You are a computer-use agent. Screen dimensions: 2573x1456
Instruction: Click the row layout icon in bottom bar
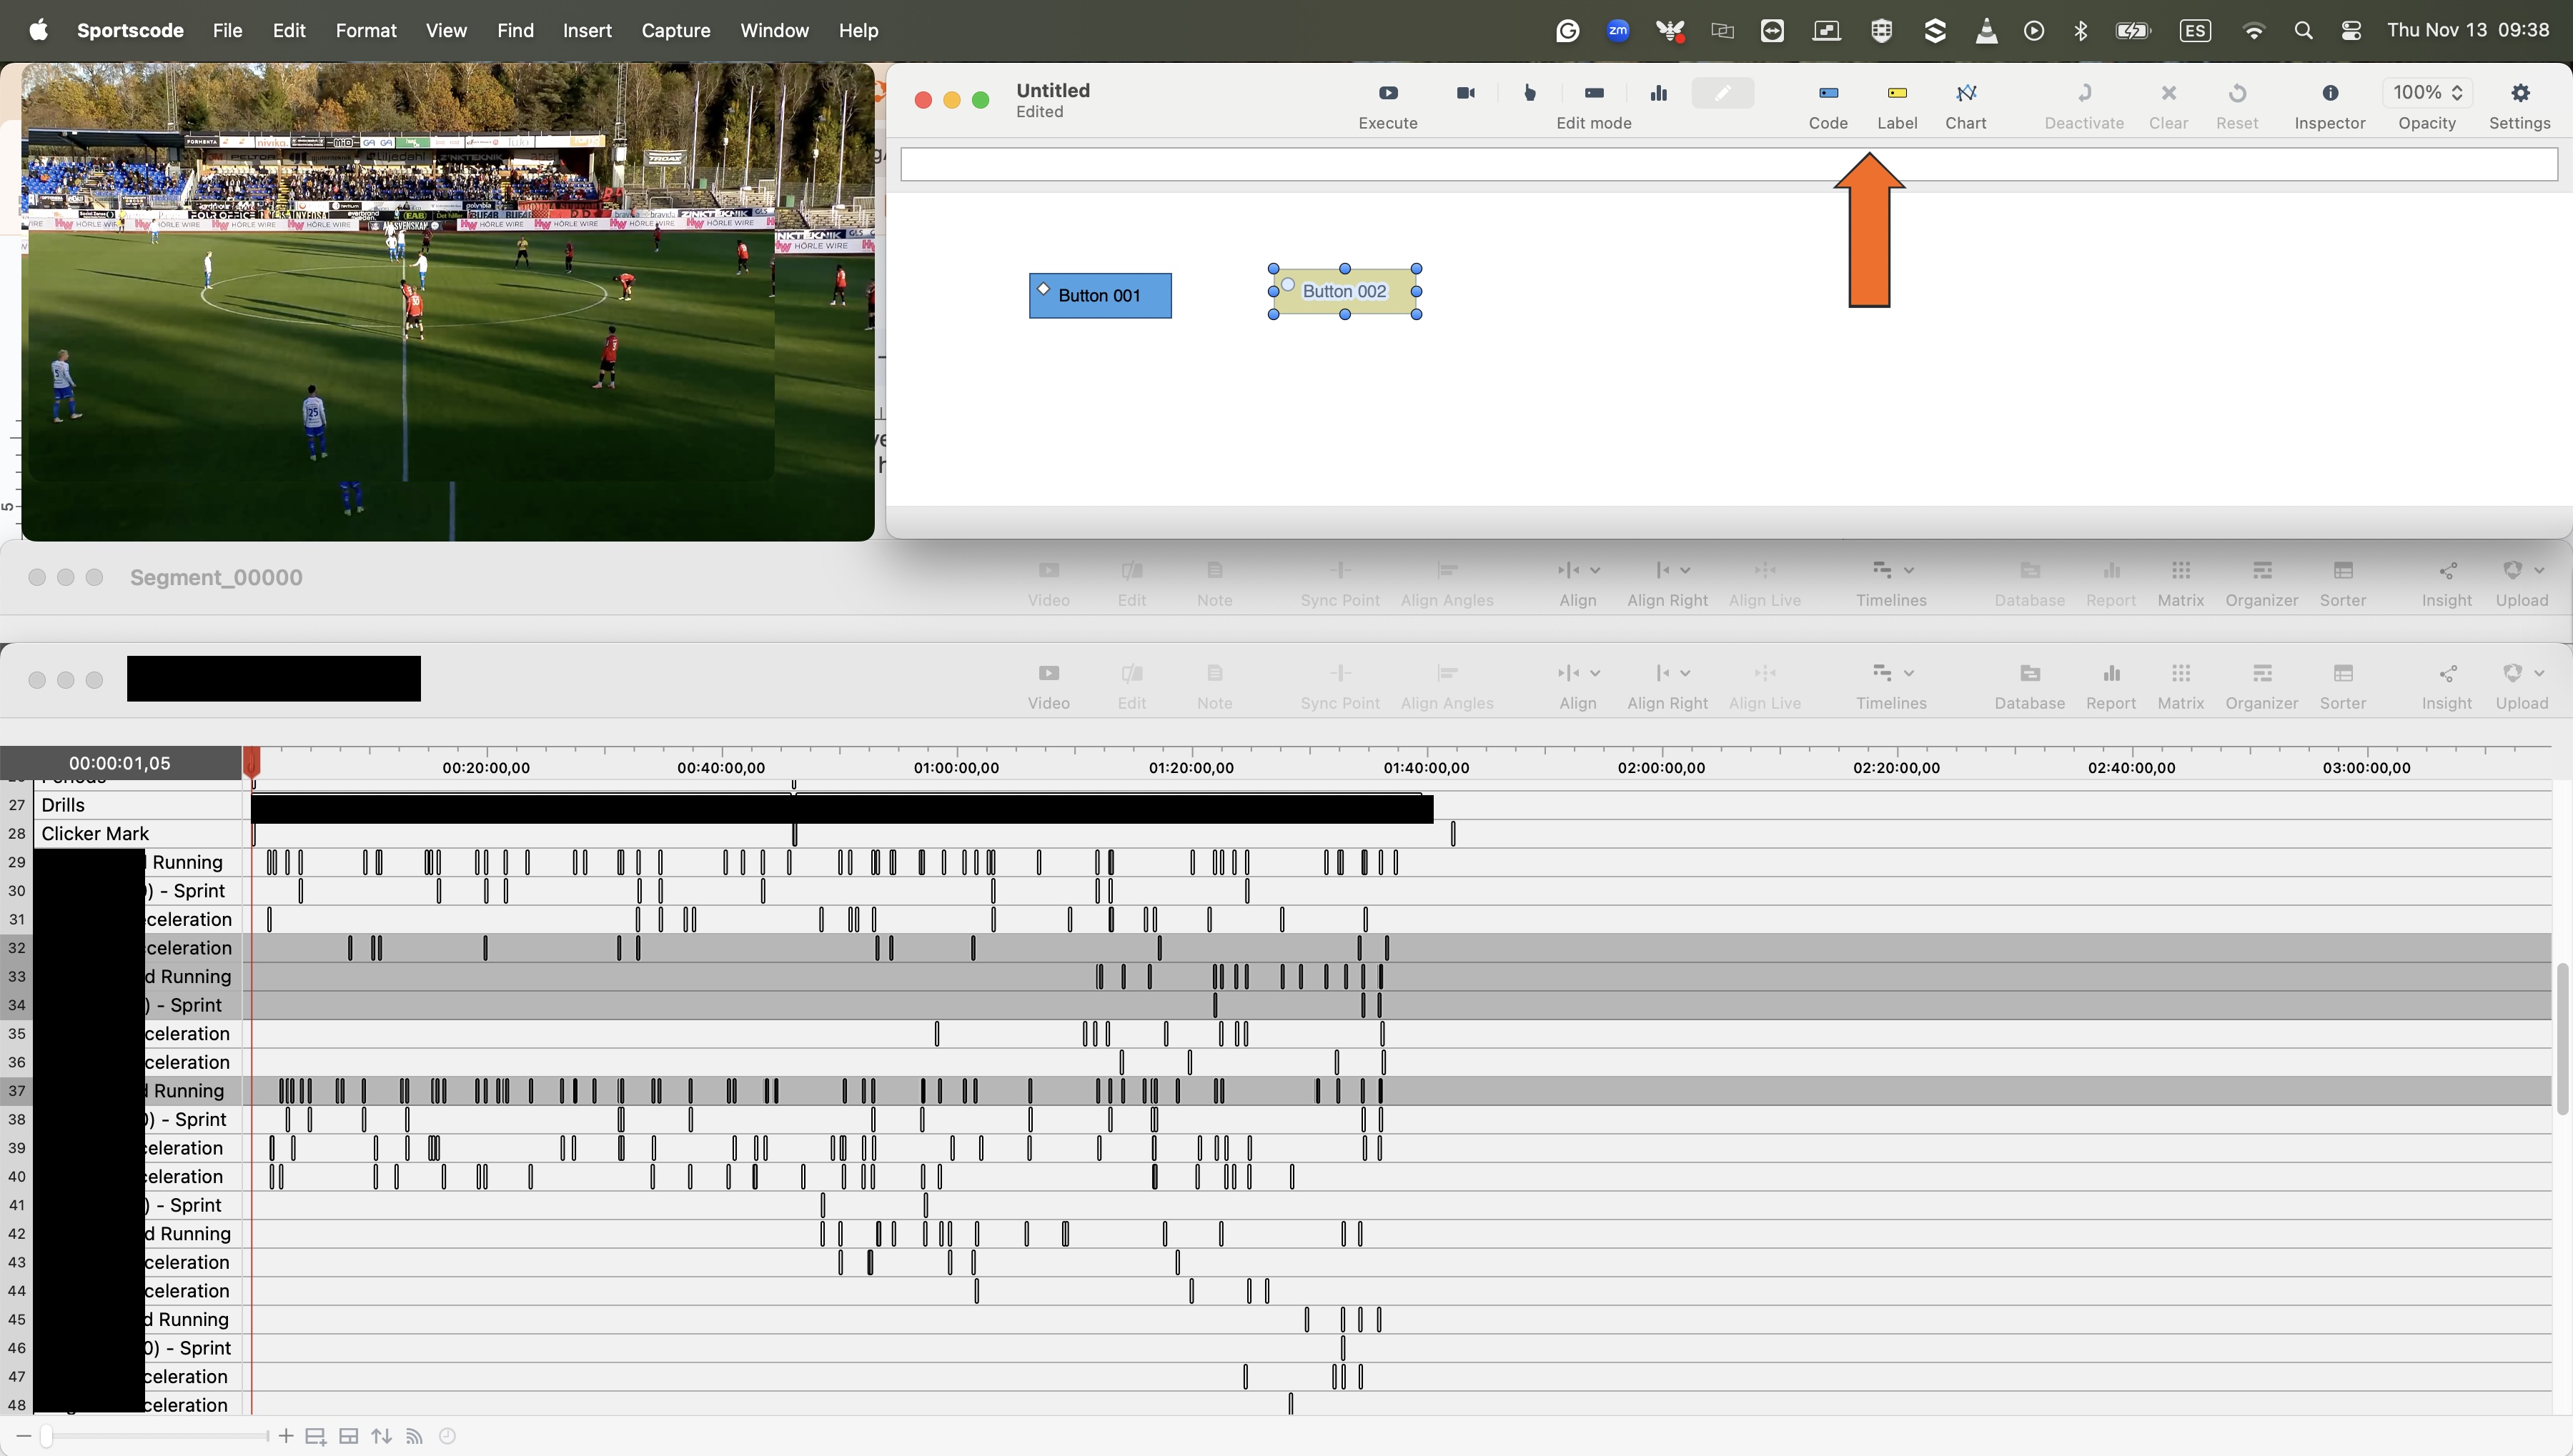[x=348, y=1437]
